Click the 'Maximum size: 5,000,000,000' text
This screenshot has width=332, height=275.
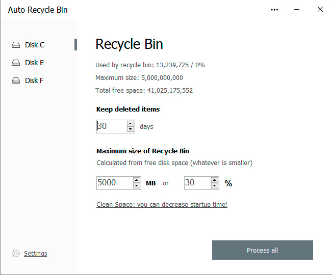click(139, 77)
